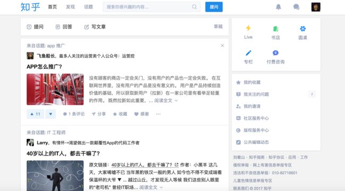Expand 阅读全文 for APP怎么推广 answer
345x191 pixels.
pos(166,101)
